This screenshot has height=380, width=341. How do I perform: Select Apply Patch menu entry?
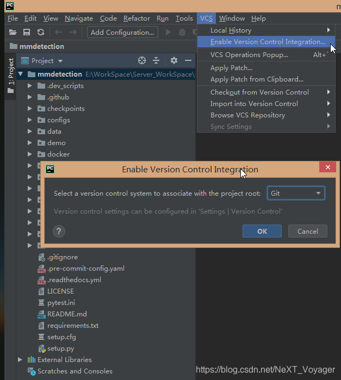point(266,68)
